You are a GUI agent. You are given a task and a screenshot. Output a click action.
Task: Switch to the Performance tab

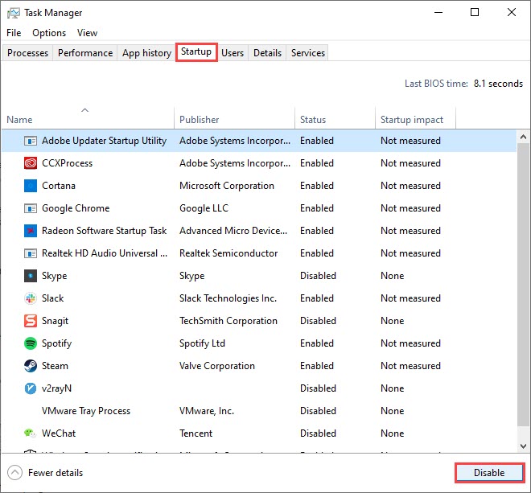(x=85, y=53)
